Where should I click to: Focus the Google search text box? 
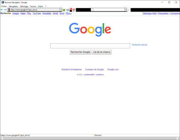(90, 46)
